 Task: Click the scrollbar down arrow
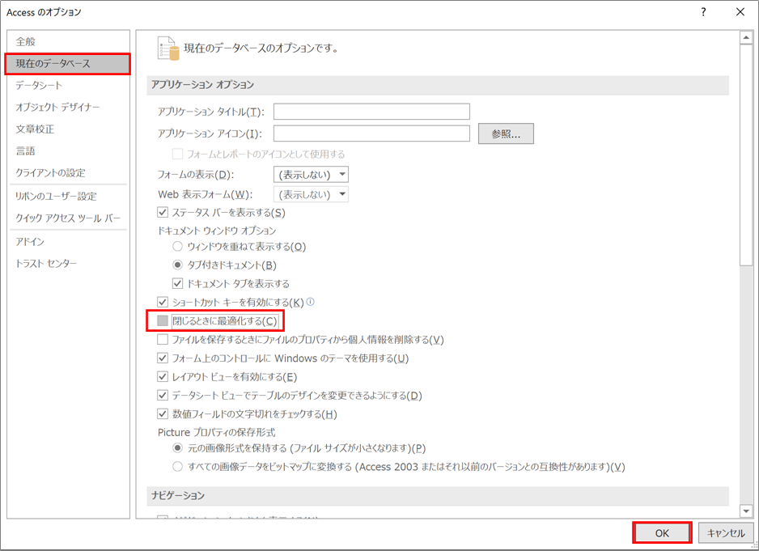click(x=746, y=511)
